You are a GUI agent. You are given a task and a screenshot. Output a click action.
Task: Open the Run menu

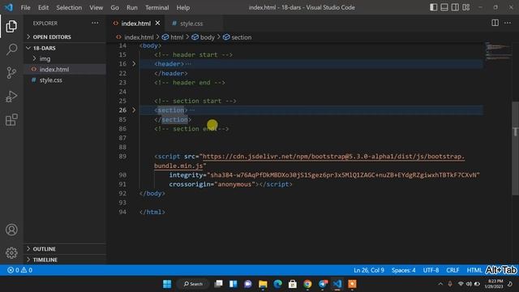click(131, 7)
